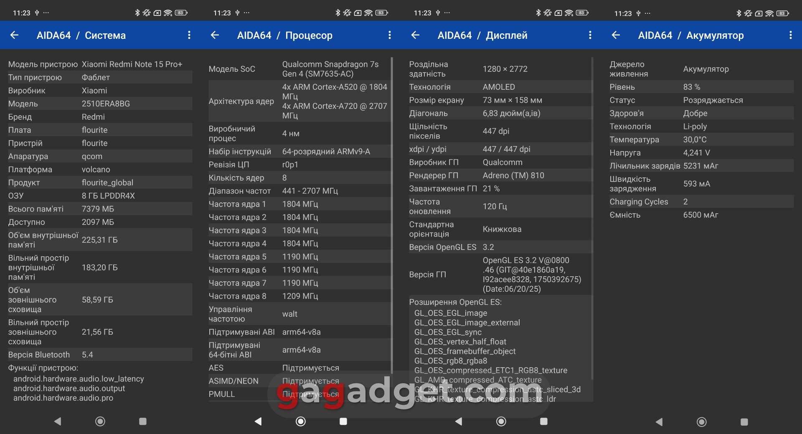Screen dimensions: 802x434
Task: Tap the Charging Cycles entry
Action: 701,202
